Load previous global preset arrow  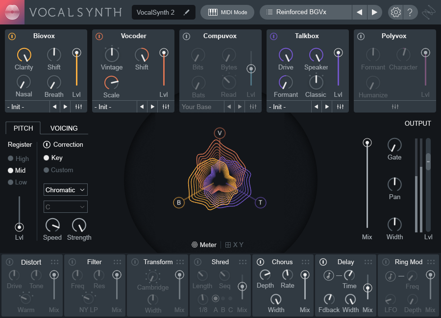[360, 12]
